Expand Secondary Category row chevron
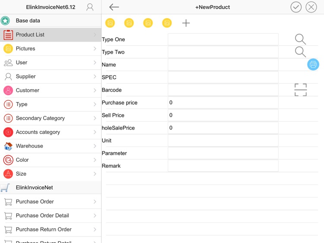This screenshot has height=243, width=324. (95, 118)
